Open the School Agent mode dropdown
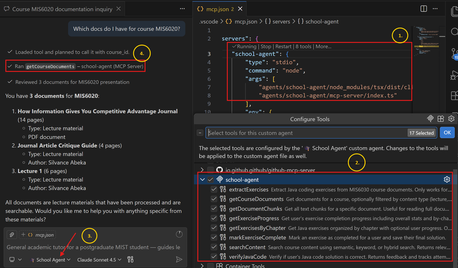This screenshot has width=458, height=268. [x=51, y=260]
